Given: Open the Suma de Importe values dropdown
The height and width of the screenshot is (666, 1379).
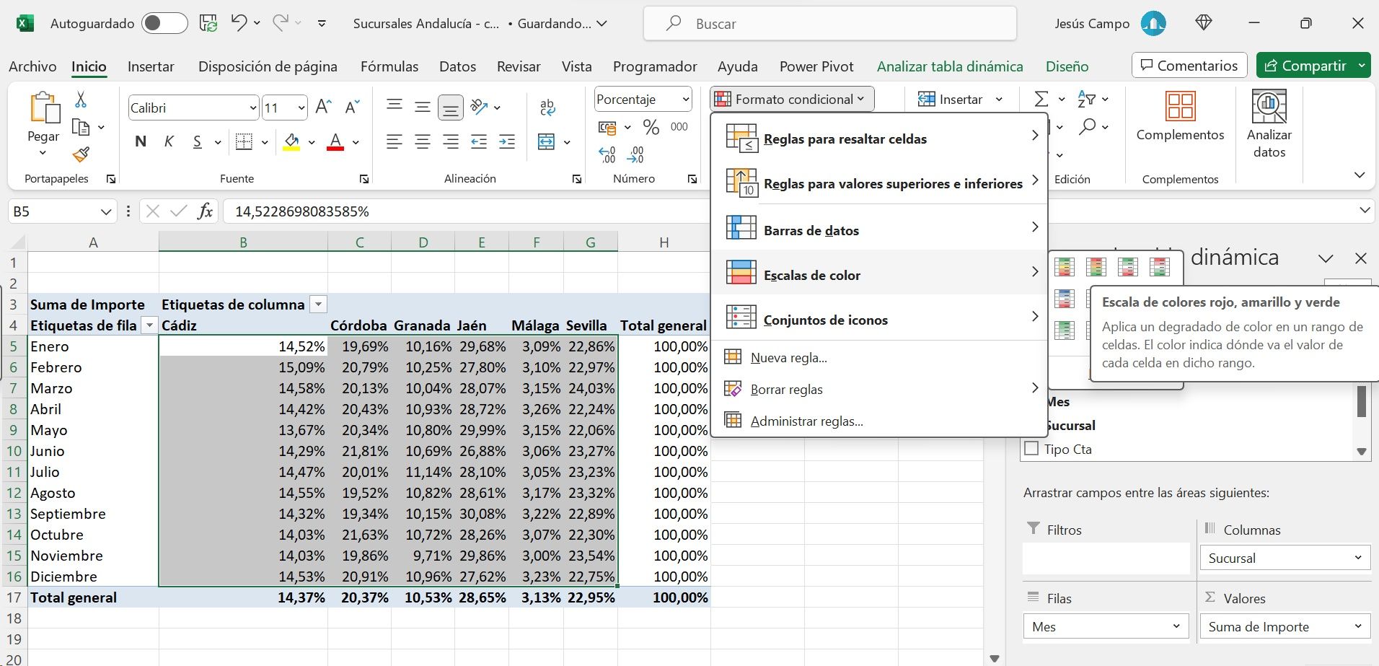Looking at the screenshot, I should pyautogui.click(x=1357, y=626).
